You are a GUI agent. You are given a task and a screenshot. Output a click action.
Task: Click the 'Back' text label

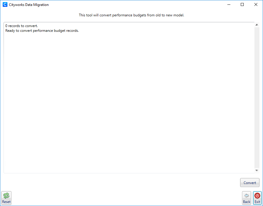tap(246, 202)
